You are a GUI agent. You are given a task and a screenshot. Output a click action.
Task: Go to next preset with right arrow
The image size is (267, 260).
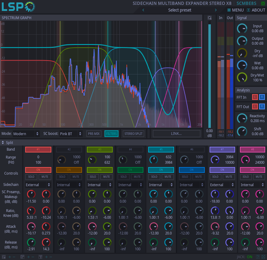coord(216,10)
